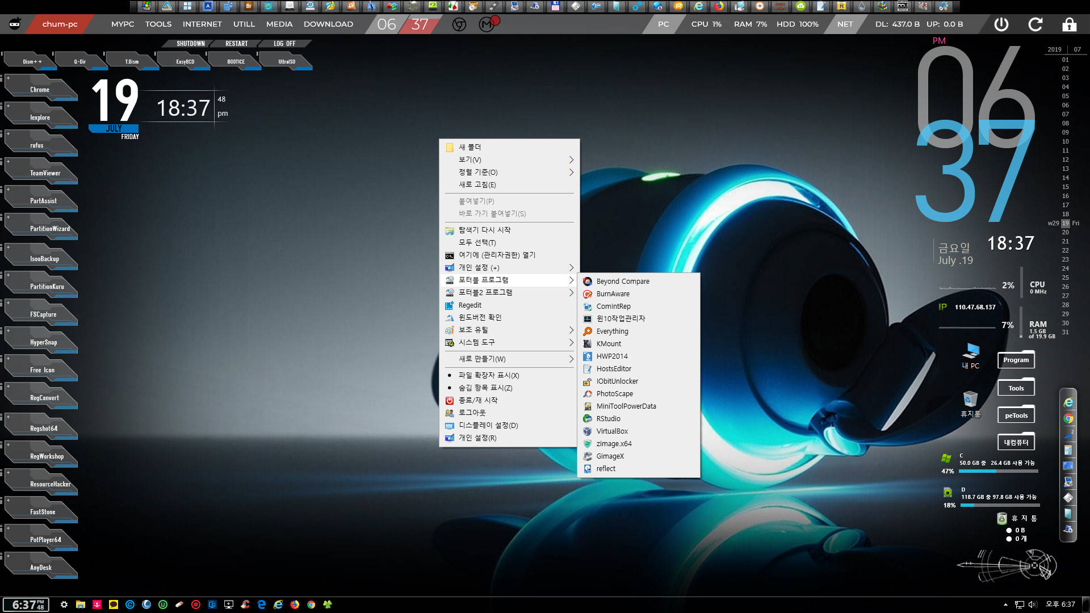
Task: Open the Program folder button
Action: pos(1016,360)
